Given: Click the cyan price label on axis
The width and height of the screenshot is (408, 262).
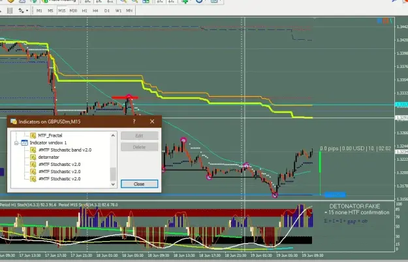Looking at the screenshot, I should pyautogui.click(x=401, y=105).
